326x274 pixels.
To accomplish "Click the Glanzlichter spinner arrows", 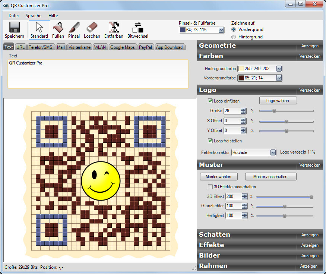I will (x=244, y=206).
